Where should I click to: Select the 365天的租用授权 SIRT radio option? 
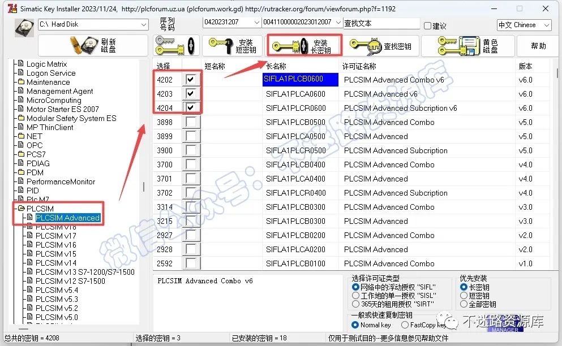355,304
